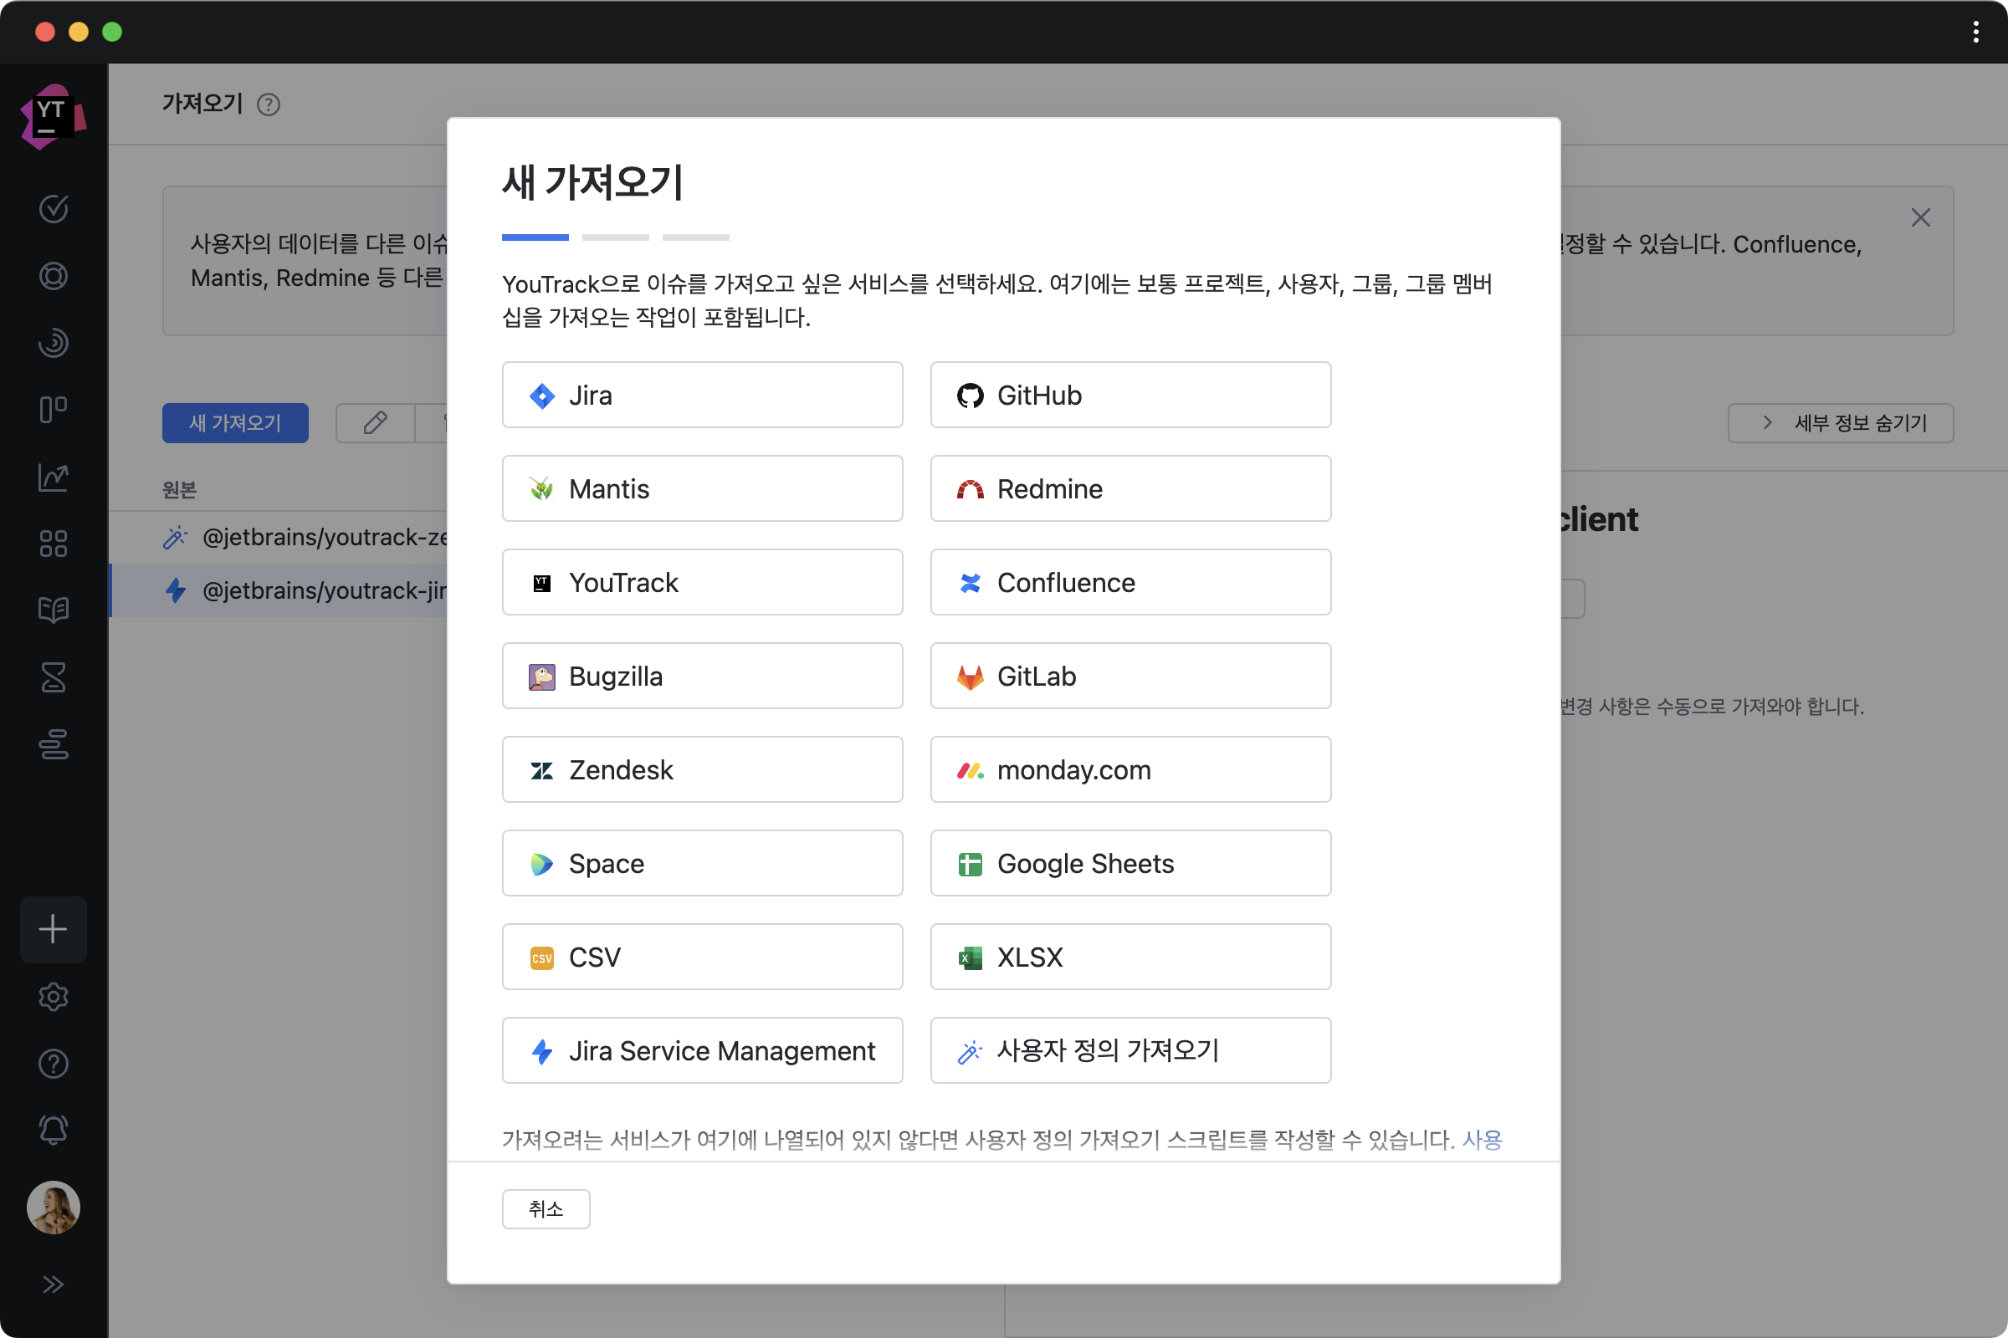Select monday.com as import source

pos(1129,769)
